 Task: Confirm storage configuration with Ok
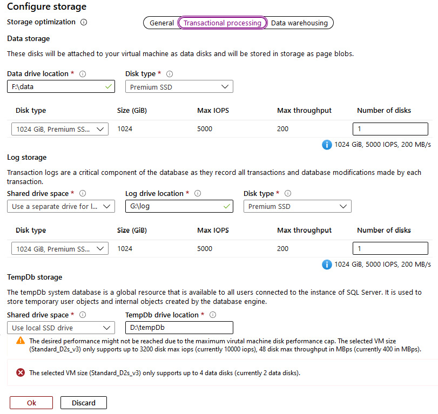click(x=31, y=403)
